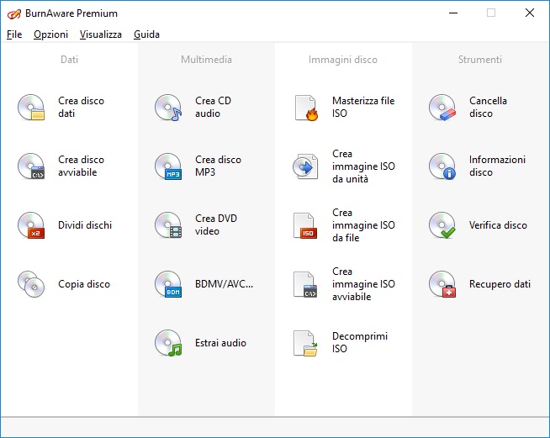
Task: Open the Crea disco MP3 icon
Action: coord(168,166)
